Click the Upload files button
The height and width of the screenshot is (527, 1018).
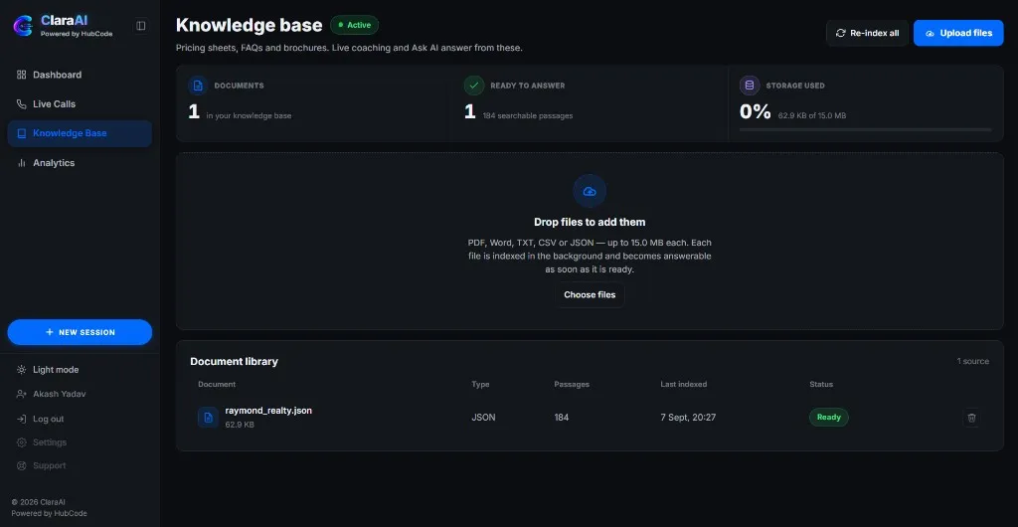pyautogui.click(x=958, y=33)
